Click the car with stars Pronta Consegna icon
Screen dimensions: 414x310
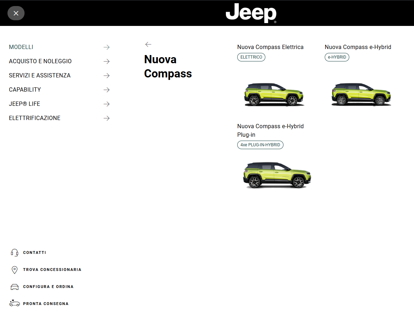[x=15, y=304]
